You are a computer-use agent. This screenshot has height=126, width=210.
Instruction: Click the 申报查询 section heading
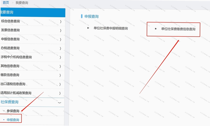(91, 16)
